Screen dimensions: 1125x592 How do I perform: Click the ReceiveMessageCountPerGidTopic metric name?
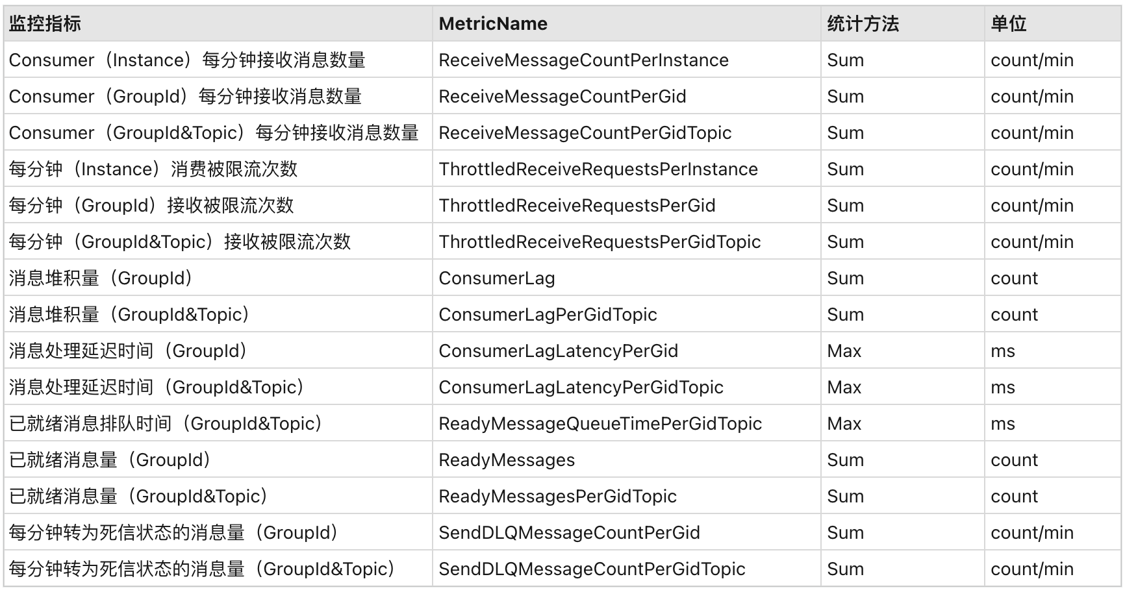[x=585, y=133]
